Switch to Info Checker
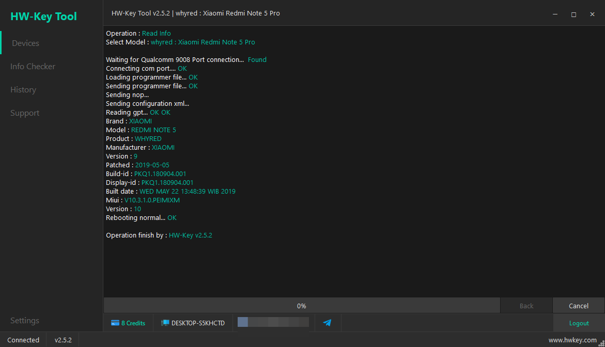Viewport: 605px width, 347px height. click(33, 66)
